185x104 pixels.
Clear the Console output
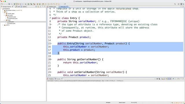(x=162, y=79)
